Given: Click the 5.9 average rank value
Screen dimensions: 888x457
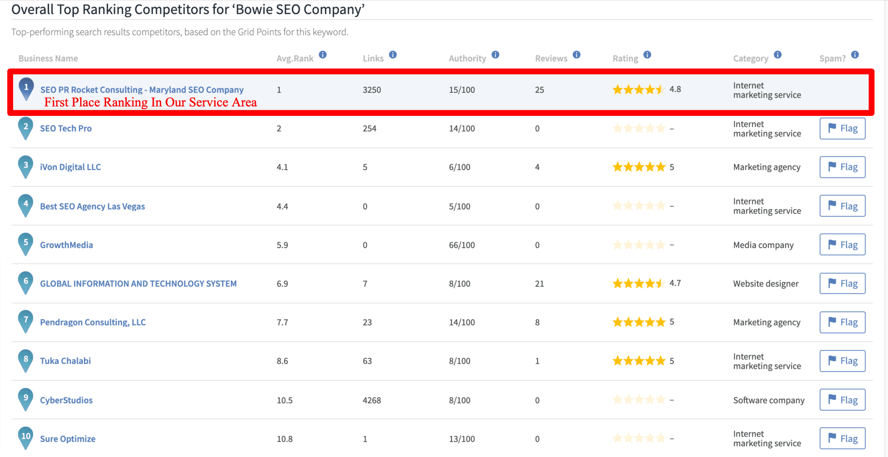Looking at the screenshot, I should pos(282,245).
